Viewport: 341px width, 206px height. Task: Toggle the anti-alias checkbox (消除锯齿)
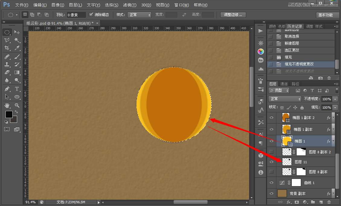point(91,14)
